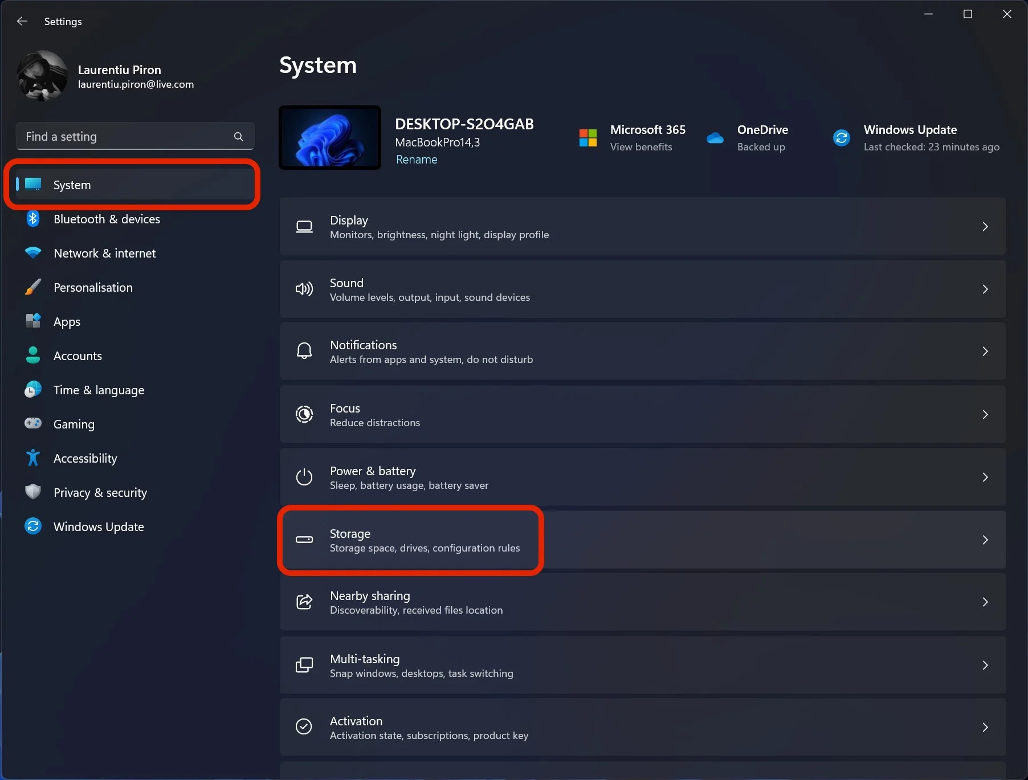Image resolution: width=1028 pixels, height=780 pixels.
Task: Click the laurentiu.piron@live.com email text
Action: (136, 84)
